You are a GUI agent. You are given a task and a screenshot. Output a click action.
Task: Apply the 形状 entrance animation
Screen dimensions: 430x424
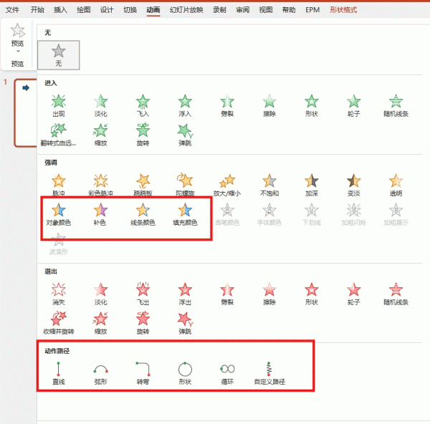click(312, 105)
